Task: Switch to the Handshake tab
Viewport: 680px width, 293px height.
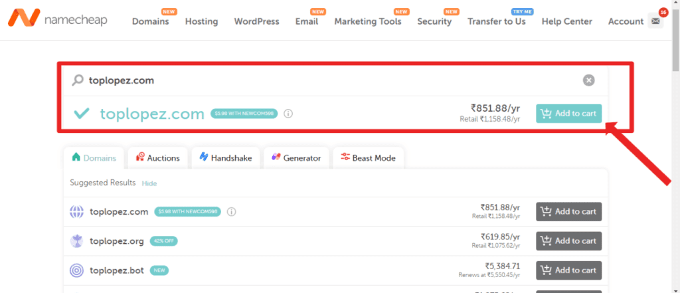Action: point(226,158)
